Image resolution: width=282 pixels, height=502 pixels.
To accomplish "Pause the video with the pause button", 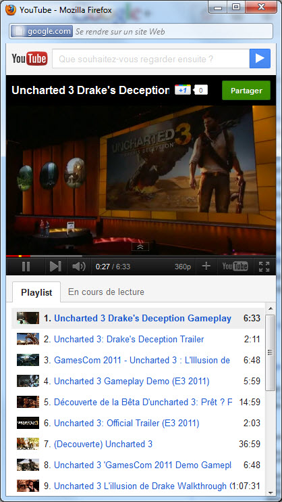I will tap(26, 267).
